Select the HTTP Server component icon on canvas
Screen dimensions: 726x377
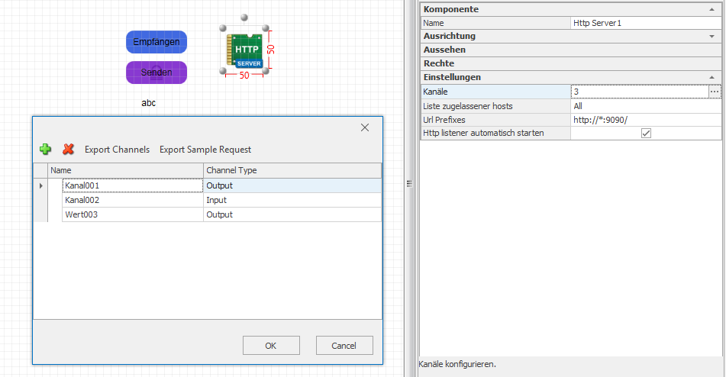point(244,50)
